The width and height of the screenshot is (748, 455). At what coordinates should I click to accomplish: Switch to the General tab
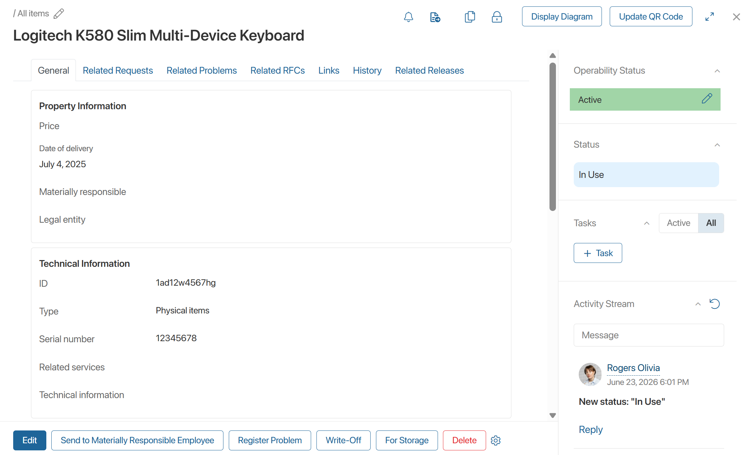tap(53, 70)
